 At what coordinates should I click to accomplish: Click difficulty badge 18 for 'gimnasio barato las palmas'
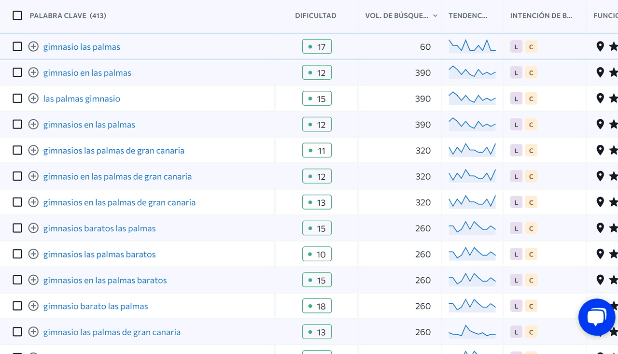pyautogui.click(x=317, y=306)
